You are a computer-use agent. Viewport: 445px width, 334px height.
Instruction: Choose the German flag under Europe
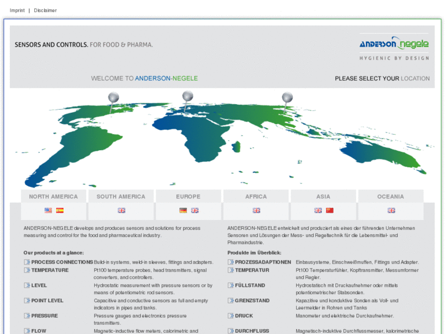pos(183,210)
